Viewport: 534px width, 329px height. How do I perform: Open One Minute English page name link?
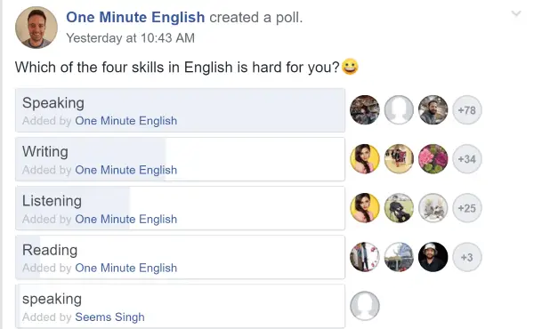(135, 18)
